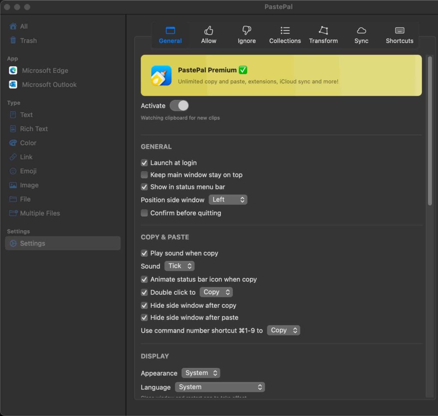Click the Transform shape icon
The height and width of the screenshot is (416, 438).
pos(323,30)
